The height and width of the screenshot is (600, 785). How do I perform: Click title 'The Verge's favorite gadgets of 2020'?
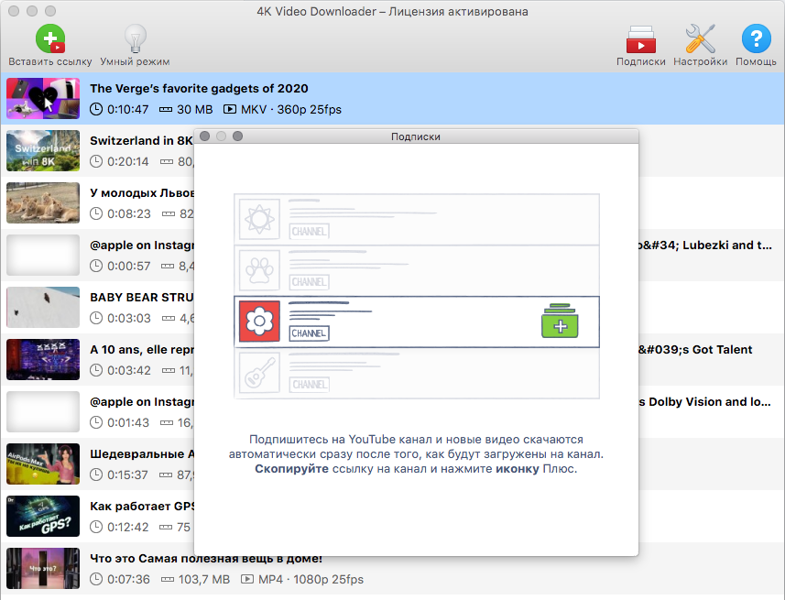click(199, 89)
